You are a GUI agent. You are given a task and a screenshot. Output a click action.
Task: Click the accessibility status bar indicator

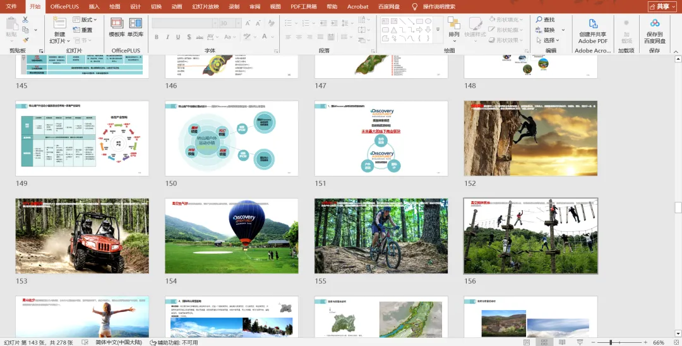pyautogui.click(x=174, y=342)
